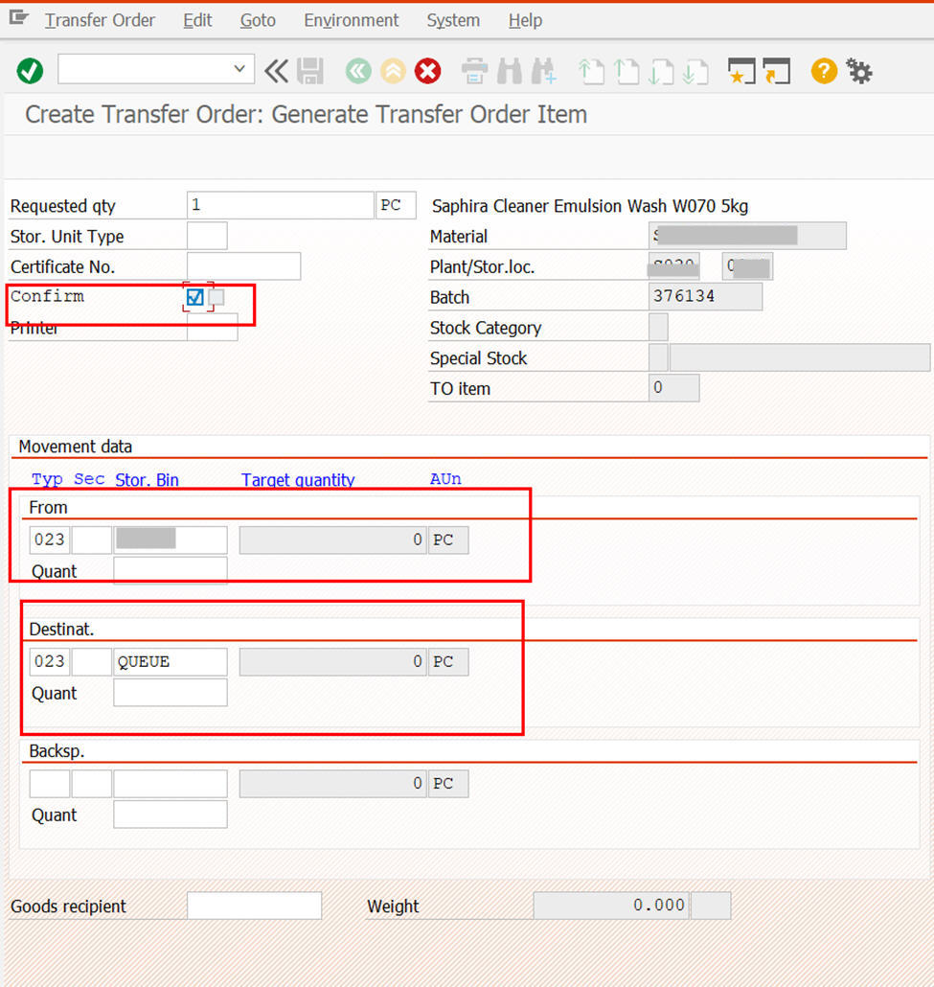
Task: Click the 'Saphira Cleaner Emulsion Wash W070 5kg' text
Action: click(590, 206)
